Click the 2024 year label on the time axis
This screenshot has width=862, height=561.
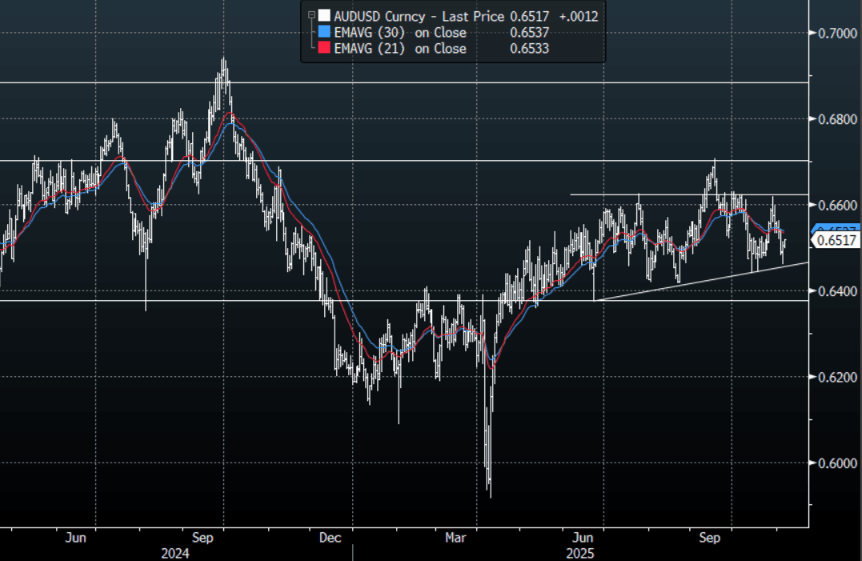click(176, 553)
